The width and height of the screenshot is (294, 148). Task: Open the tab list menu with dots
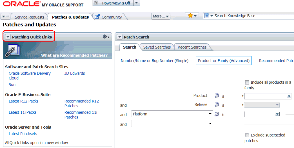click(5, 17)
